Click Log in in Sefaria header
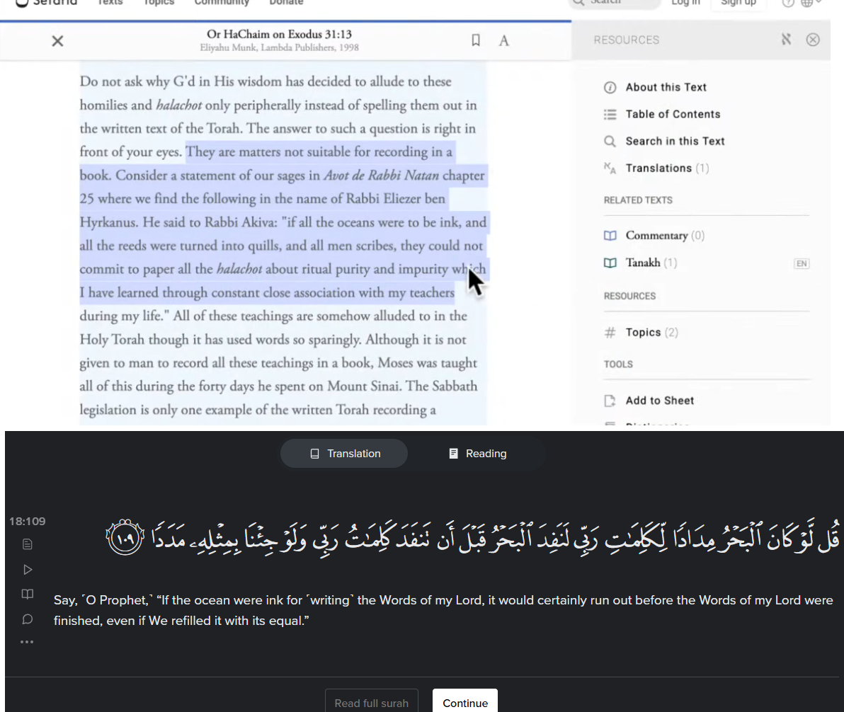This screenshot has width=844, height=712. (x=685, y=3)
